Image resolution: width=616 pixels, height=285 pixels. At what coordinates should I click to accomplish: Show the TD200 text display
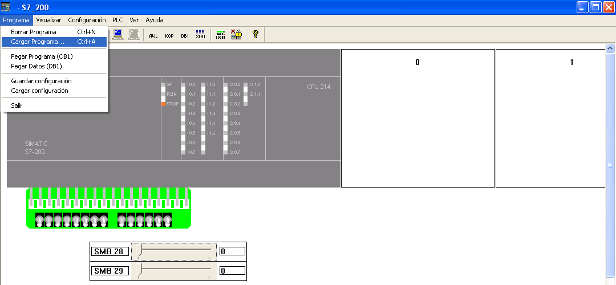coord(220,35)
